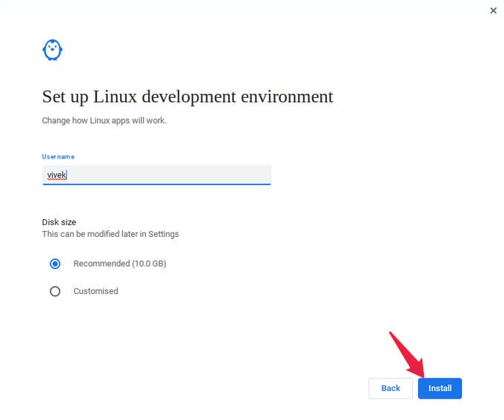Click the word "environment" in the title
The height and width of the screenshot is (420, 504).
[x=287, y=96]
